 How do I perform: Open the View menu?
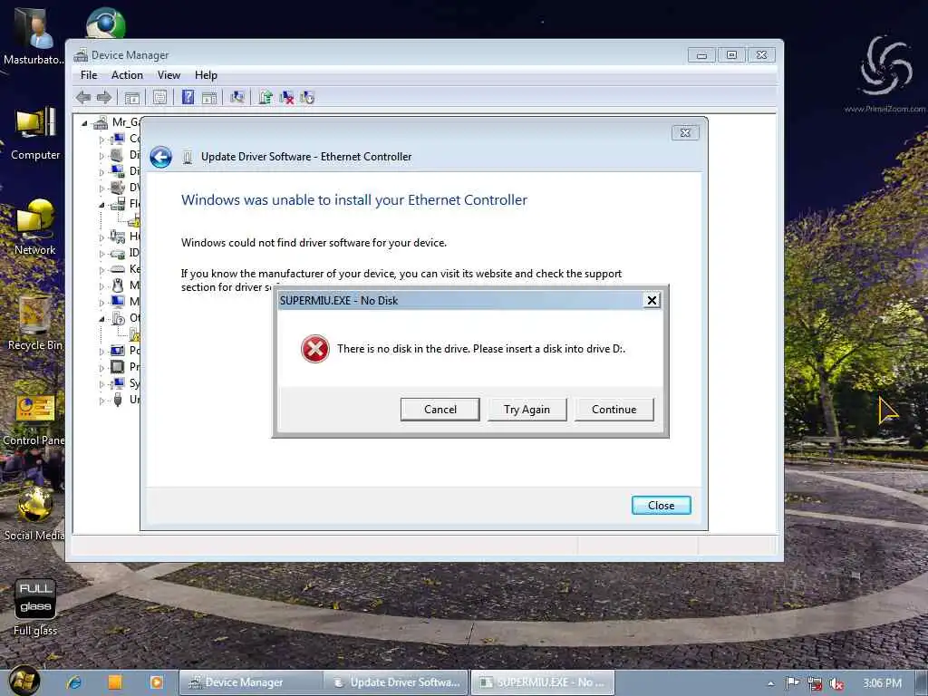(x=169, y=75)
